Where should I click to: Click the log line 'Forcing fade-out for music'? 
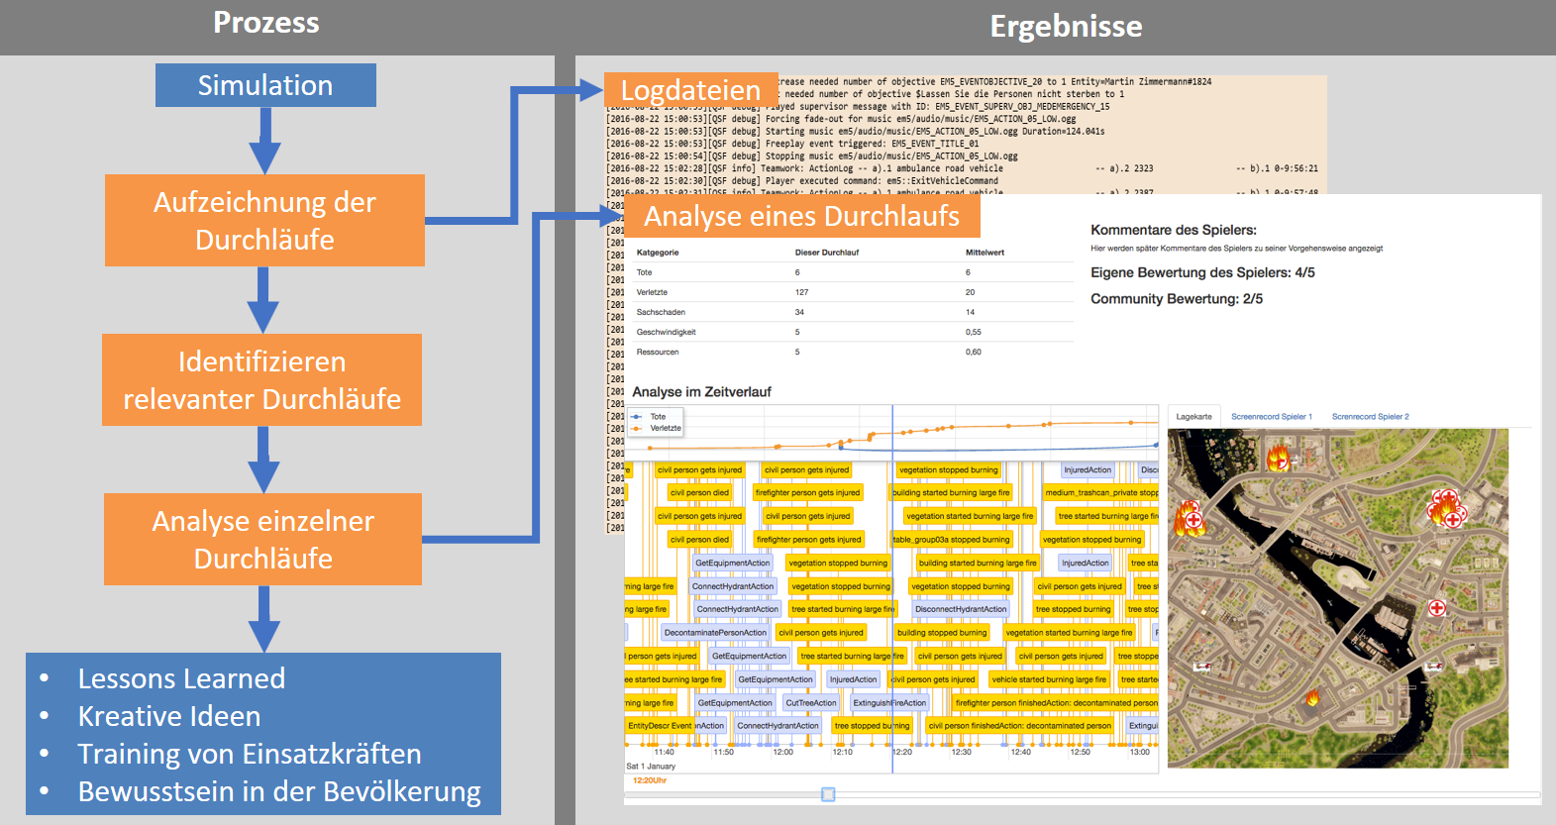pyautogui.click(x=841, y=119)
